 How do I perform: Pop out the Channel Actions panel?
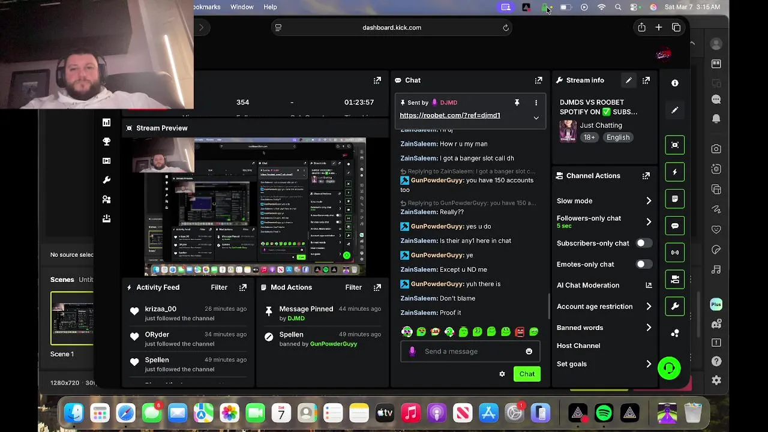(x=646, y=176)
